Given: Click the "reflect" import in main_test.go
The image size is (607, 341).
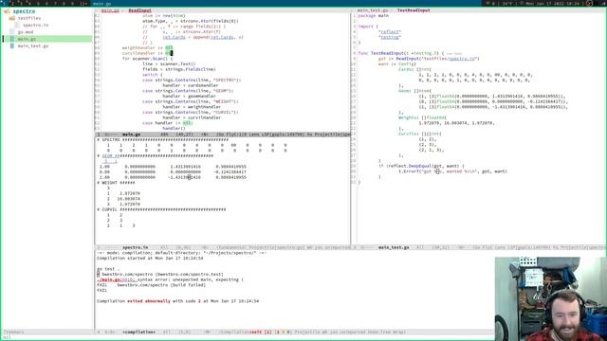Looking at the screenshot, I should pyautogui.click(x=390, y=32).
